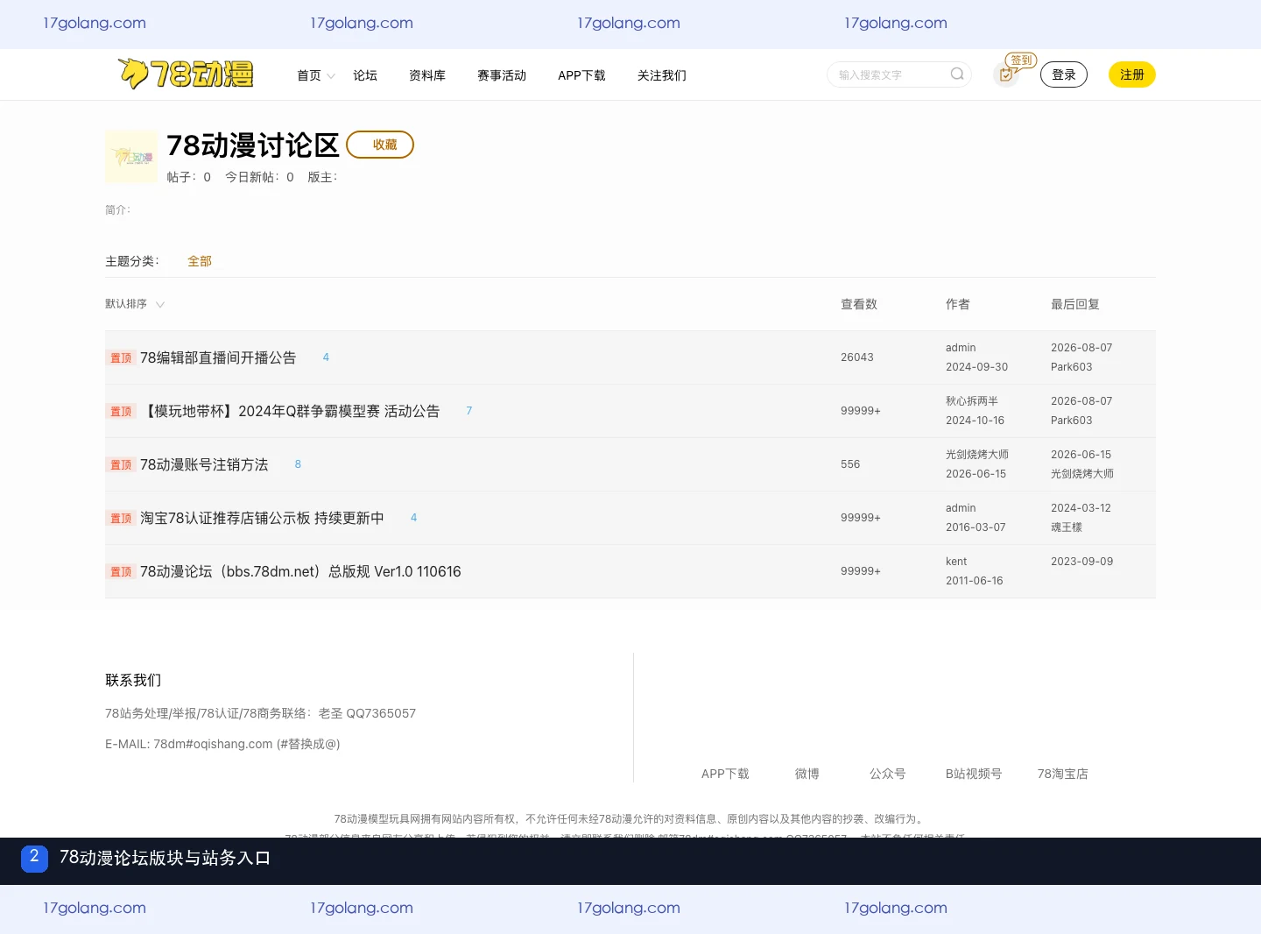Click author admin on 直播间开播公告 row
Screen dimensions: 1261x934
coord(961,348)
